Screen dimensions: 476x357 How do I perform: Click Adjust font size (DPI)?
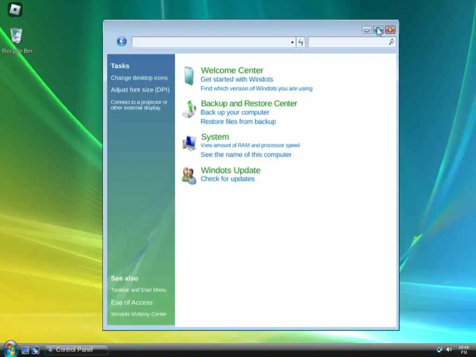[140, 90]
